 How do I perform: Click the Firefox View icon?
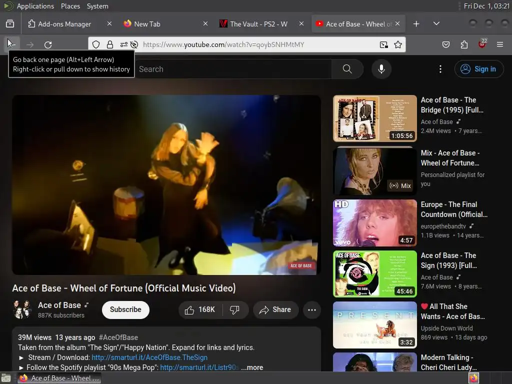(10, 24)
